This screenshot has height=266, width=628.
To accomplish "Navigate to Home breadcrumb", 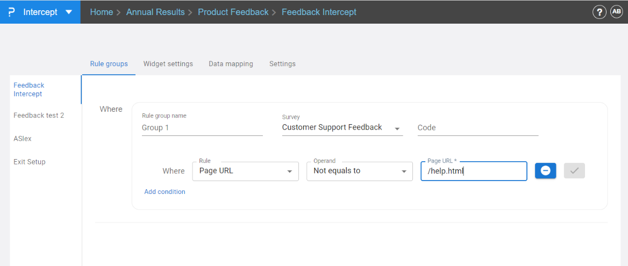I will 101,12.
